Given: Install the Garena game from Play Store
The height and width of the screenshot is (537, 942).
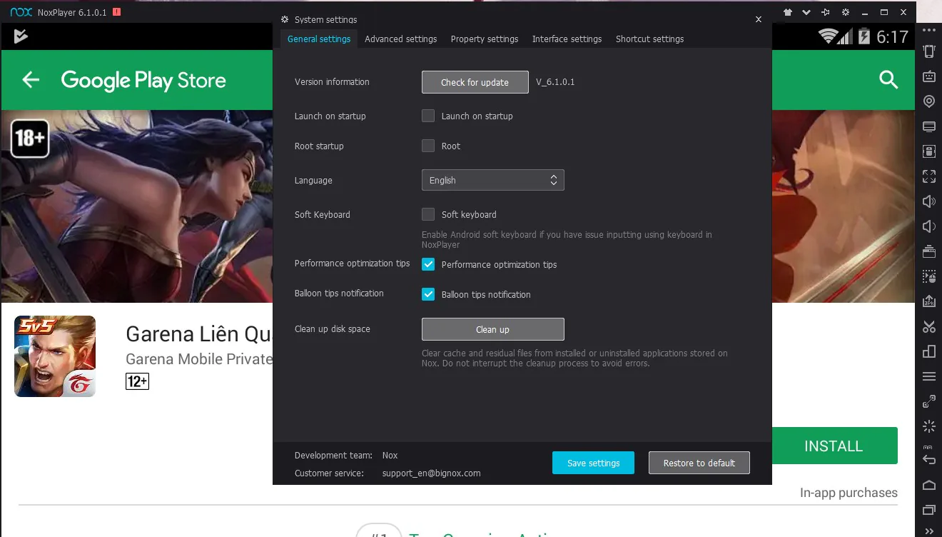Looking at the screenshot, I should coord(834,446).
